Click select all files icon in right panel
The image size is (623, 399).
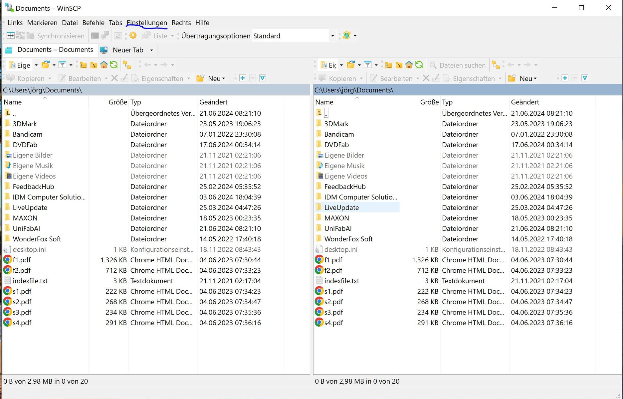click(x=585, y=78)
